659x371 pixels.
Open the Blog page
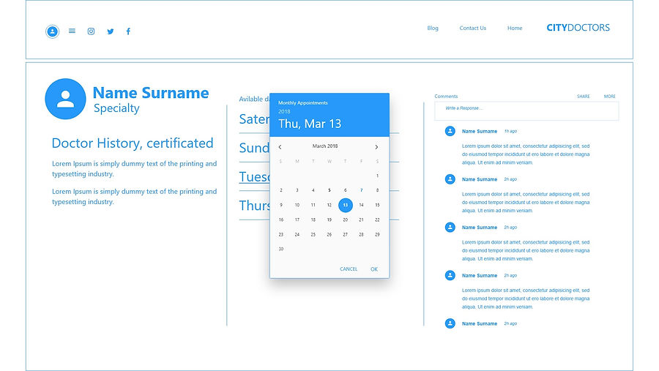[433, 28]
